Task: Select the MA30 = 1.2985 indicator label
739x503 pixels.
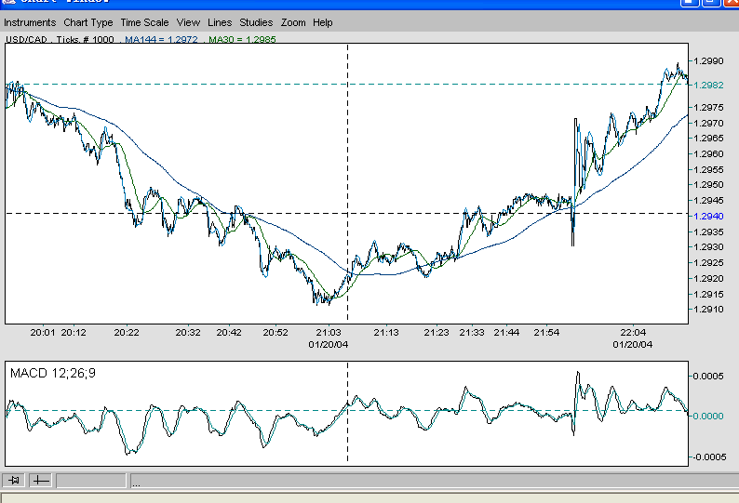Action: point(242,39)
